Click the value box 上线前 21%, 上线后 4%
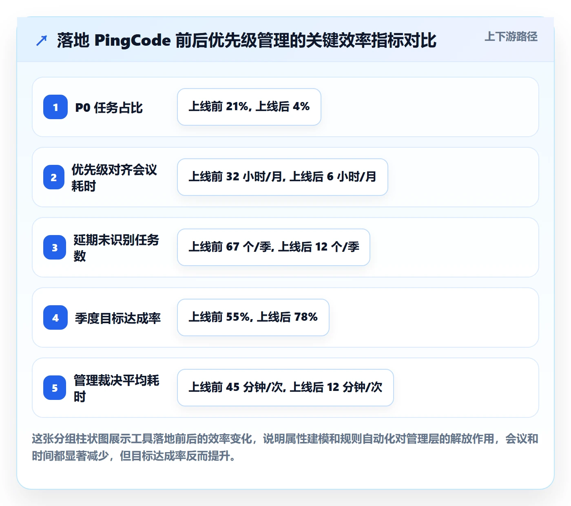This screenshot has height=506, width=571. [x=249, y=107]
